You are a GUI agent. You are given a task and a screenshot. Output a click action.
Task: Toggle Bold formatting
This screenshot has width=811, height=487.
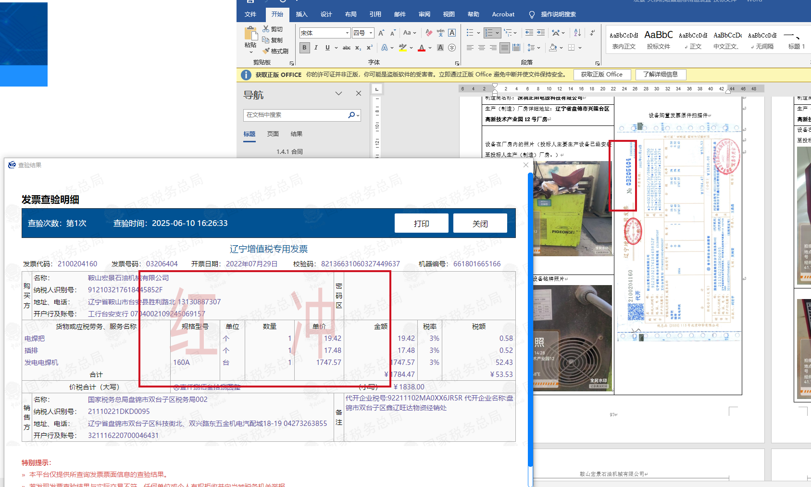[x=304, y=48]
